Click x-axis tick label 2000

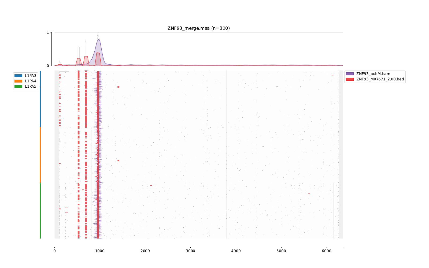[x=145, y=251]
